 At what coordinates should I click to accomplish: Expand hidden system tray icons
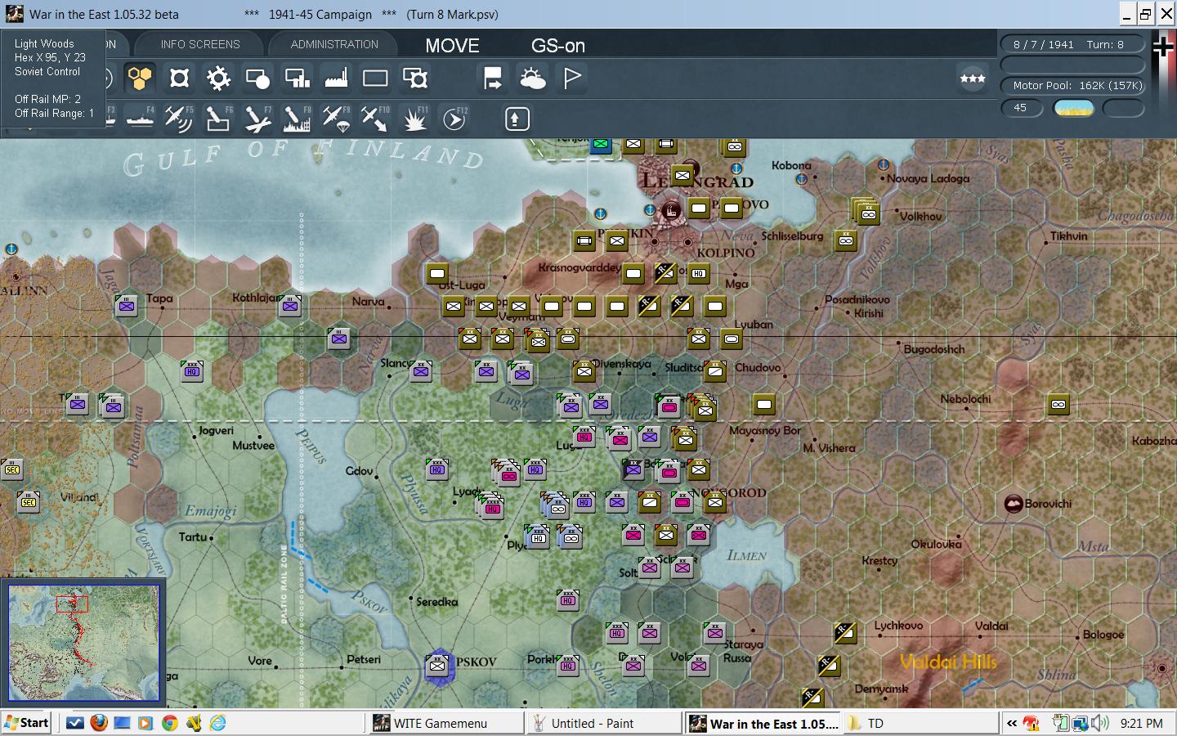click(x=1012, y=723)
